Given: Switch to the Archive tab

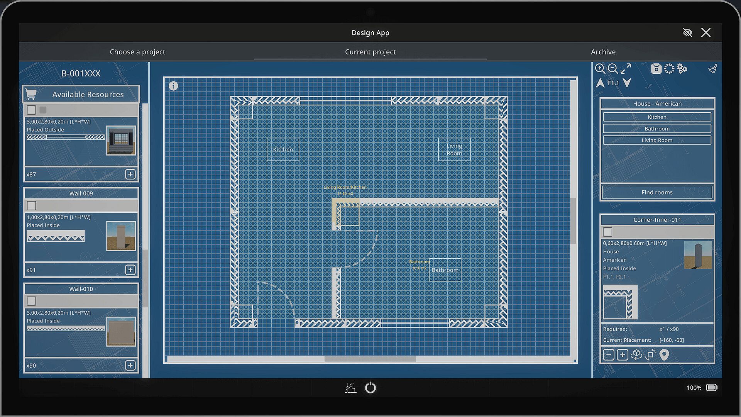Looking at the screenshot, I should [603, 52].
